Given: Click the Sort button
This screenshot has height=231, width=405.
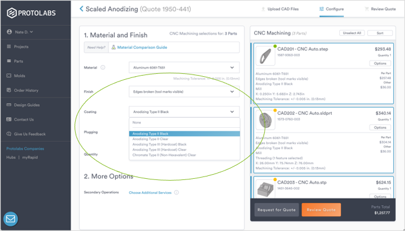Looking at the screenshot, I should (380, 33).
